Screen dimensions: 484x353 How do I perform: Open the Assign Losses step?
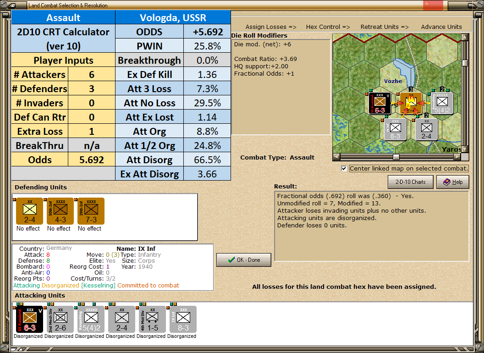click(x=271, y=27)
